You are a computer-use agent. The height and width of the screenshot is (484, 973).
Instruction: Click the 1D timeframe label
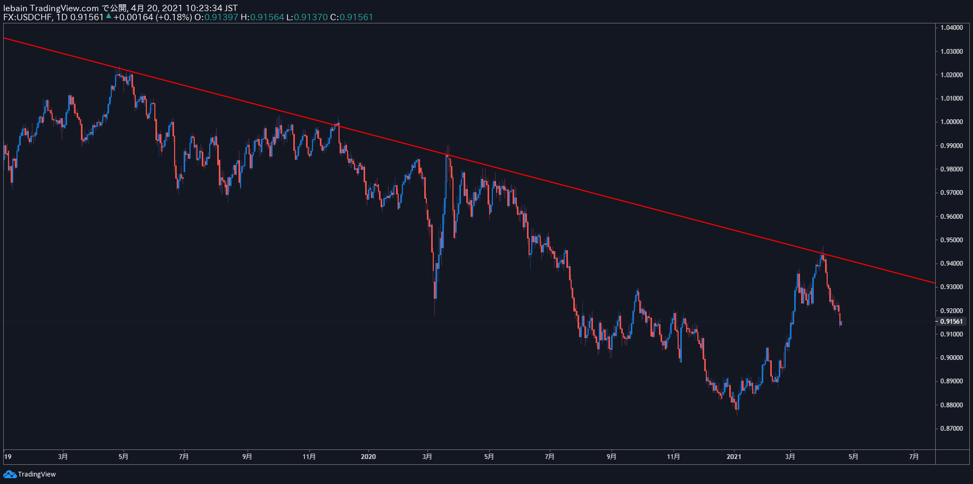tap(62, 17)
